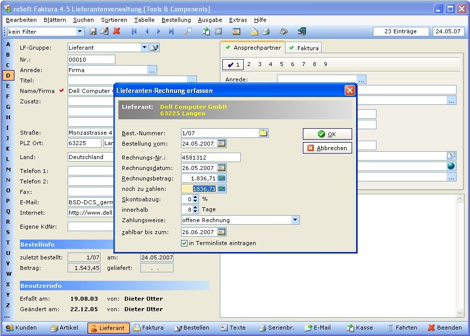Click the magnifying glass search icon

[x=188, y=31]
